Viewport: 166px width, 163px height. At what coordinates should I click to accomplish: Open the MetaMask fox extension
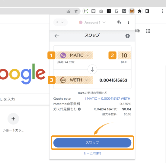[x=132, y=11]
